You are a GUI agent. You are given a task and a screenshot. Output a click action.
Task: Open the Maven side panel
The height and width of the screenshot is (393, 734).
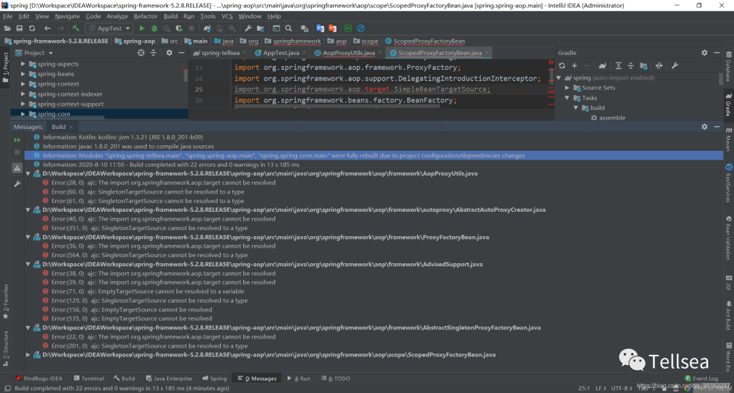pos(729,139)
